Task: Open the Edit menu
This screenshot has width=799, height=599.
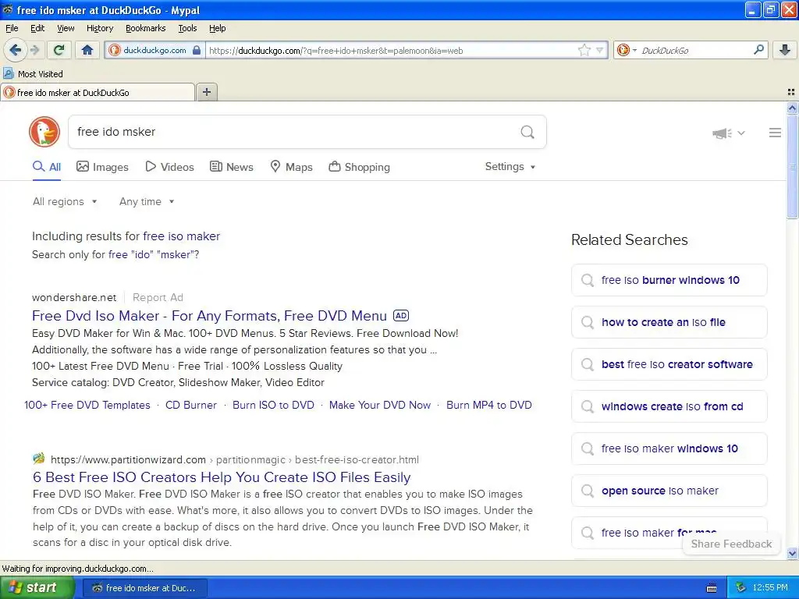Action: click(x=37, y=28)
